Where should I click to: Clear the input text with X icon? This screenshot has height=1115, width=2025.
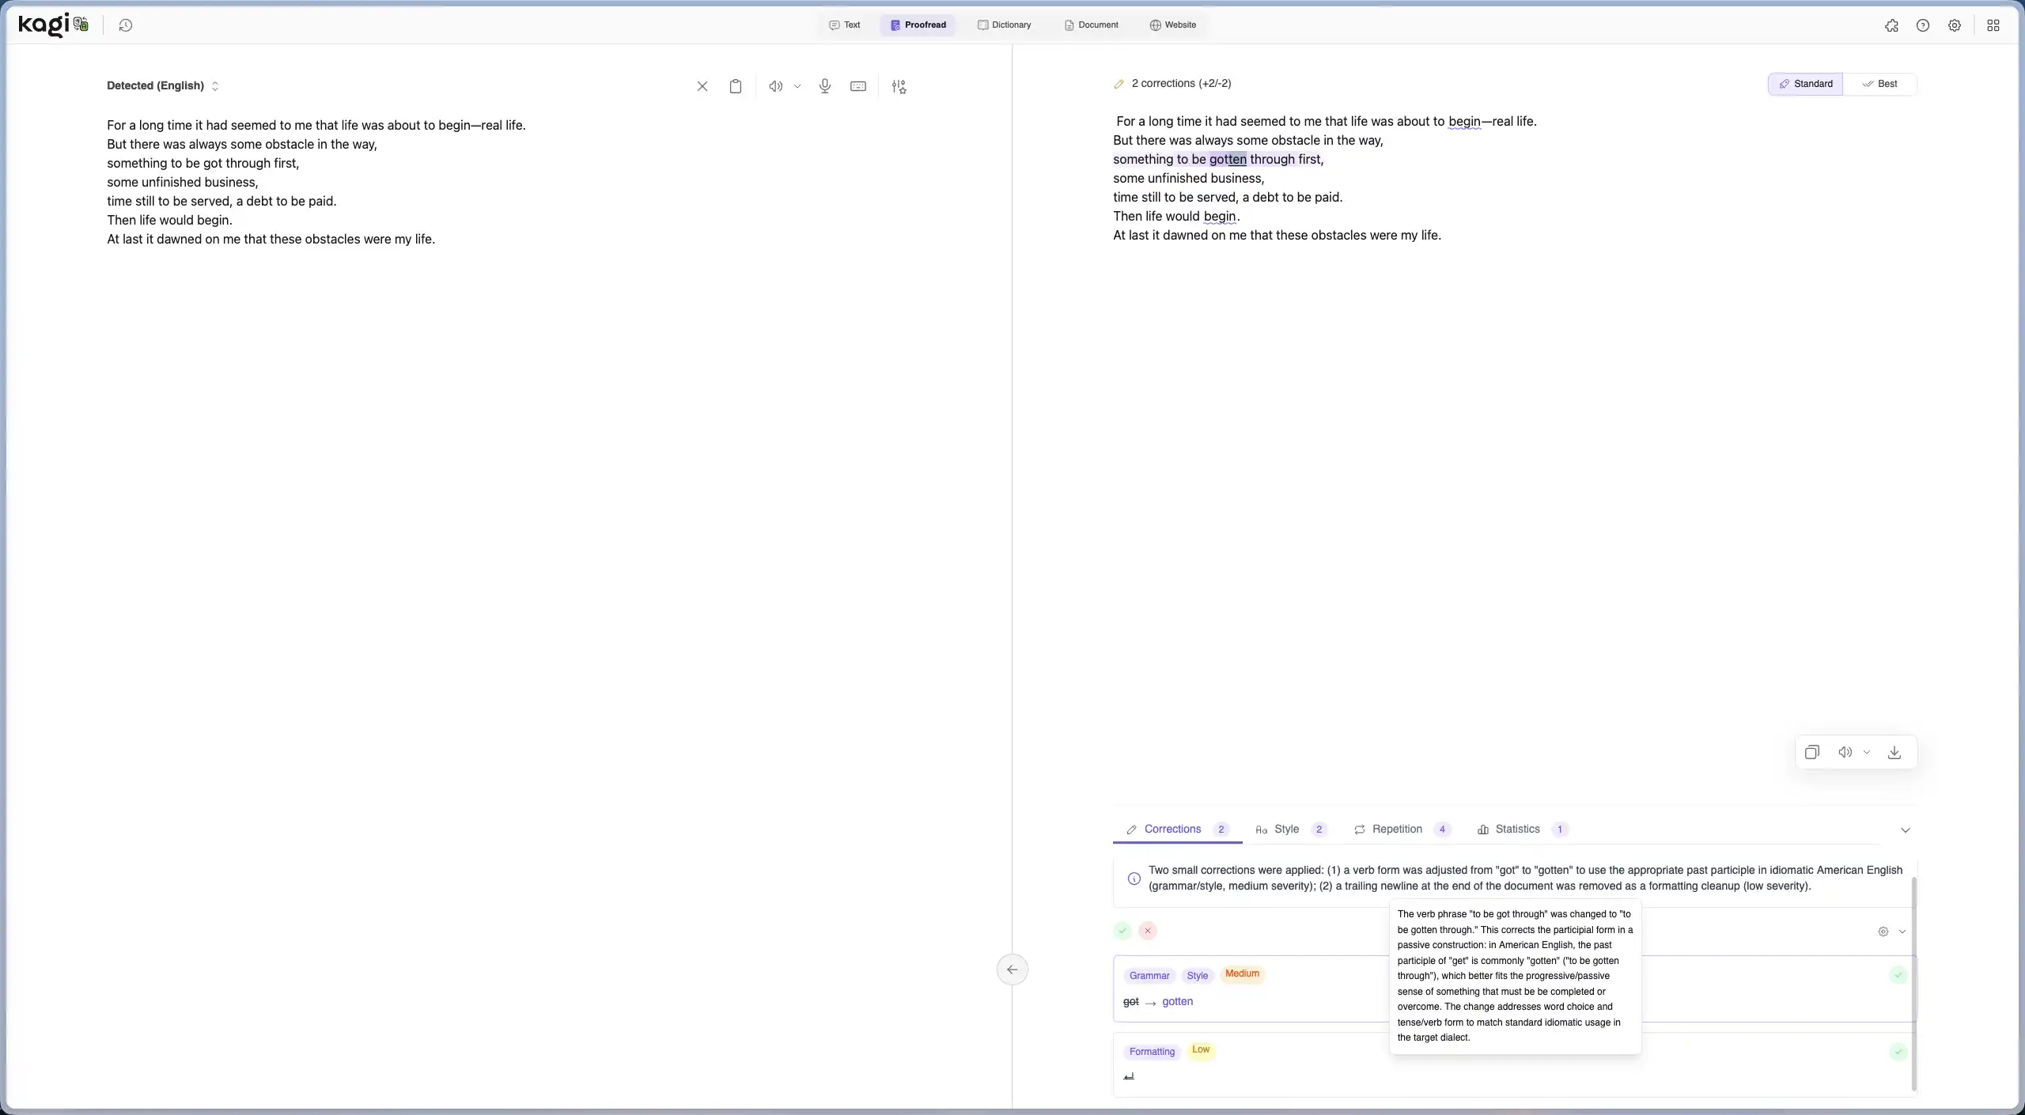pyautogui.click(x=702, y=86)
